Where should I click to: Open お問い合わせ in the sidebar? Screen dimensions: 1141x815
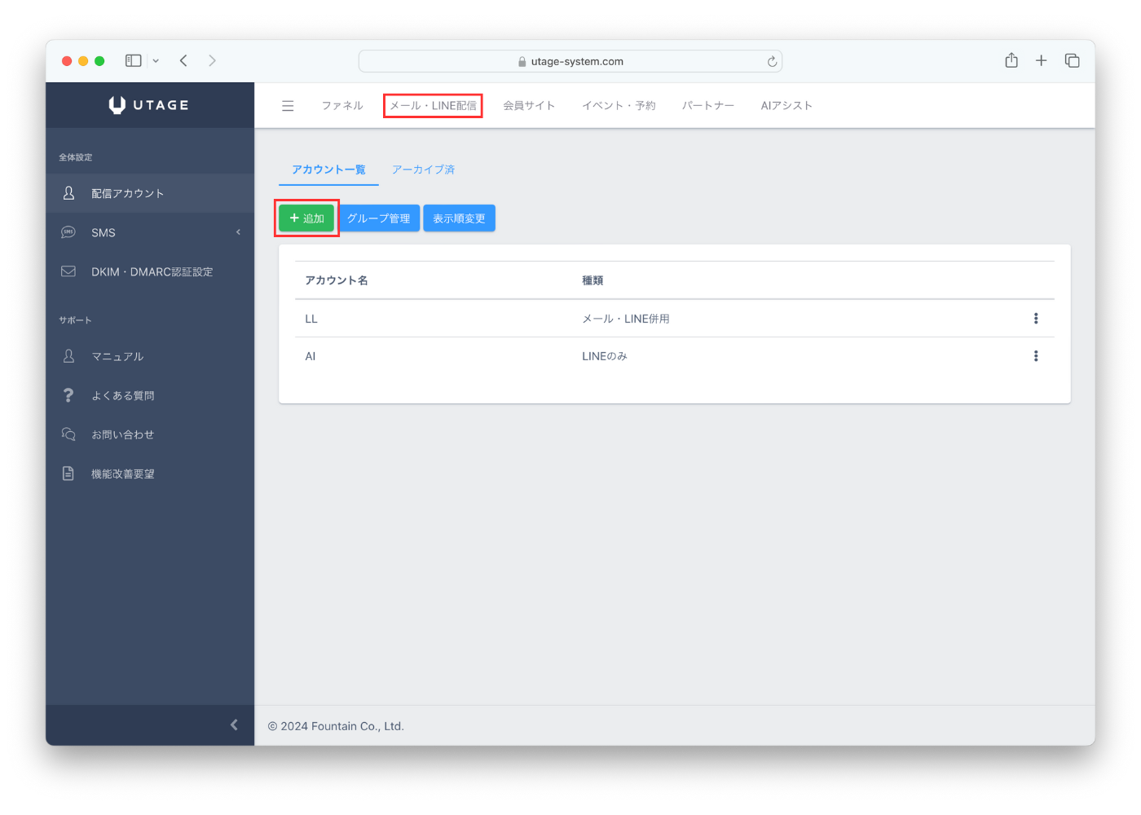pos(150,434)
